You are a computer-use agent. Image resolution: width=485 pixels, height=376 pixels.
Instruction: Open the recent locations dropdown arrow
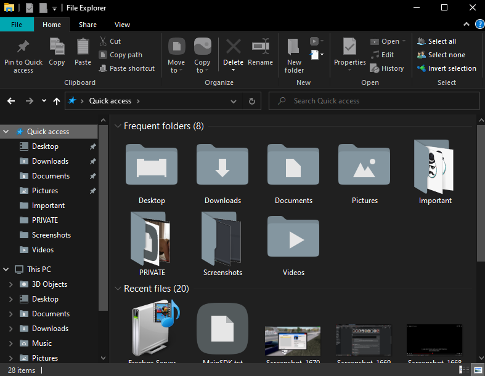coord(44,101)
